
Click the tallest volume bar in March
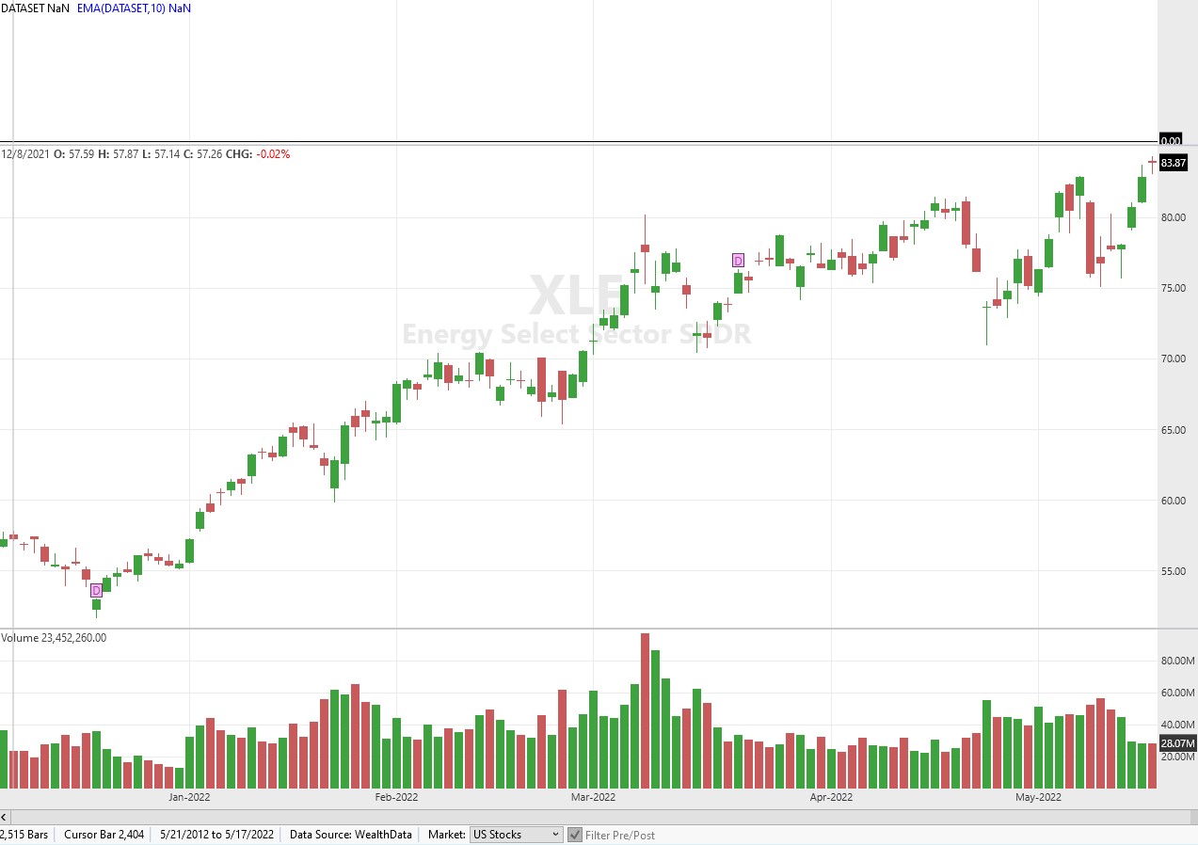point(645,710)
